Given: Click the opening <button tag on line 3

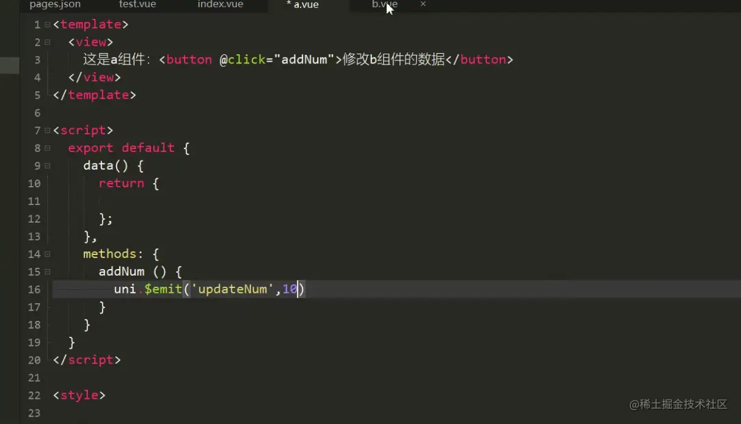Looking at the screenshot, I should (x=186, y=60).
